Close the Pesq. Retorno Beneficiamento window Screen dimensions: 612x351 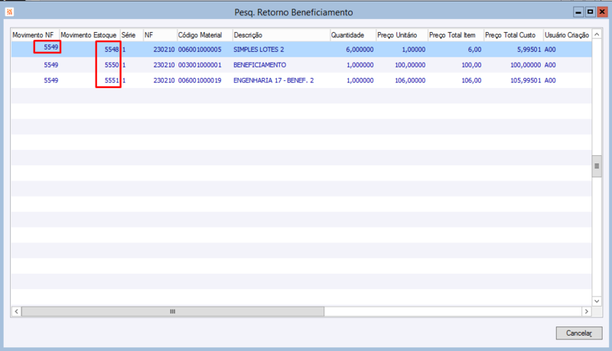(x=602, y=12)
